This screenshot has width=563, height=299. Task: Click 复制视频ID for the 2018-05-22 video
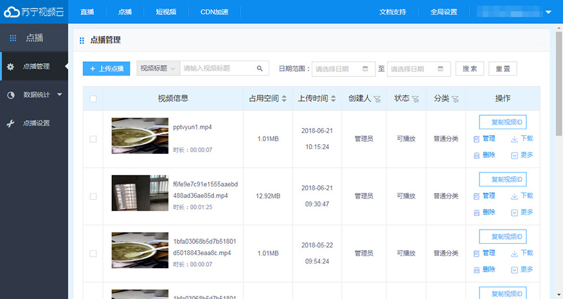tap(503, 237)
